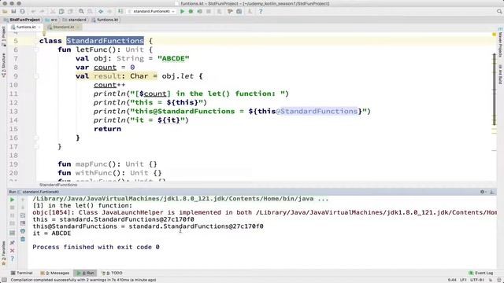
Task: Toggle scroll to end in Run console
Action: point(23,223)
